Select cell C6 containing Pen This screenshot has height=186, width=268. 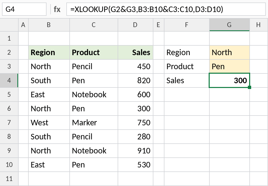coord(94,109)
